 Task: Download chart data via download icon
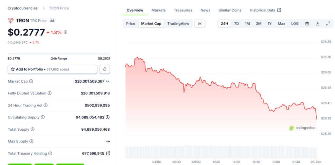[x=317, y=24]
